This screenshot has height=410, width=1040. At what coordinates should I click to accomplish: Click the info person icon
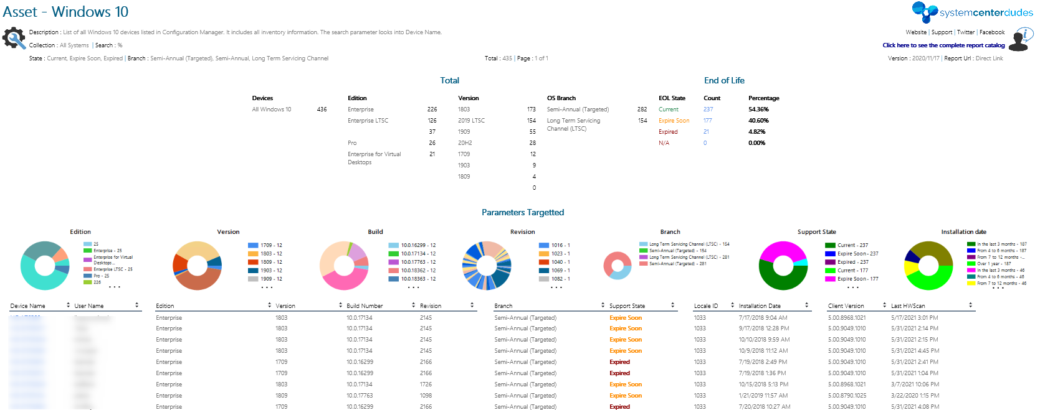click(1021, 40)
